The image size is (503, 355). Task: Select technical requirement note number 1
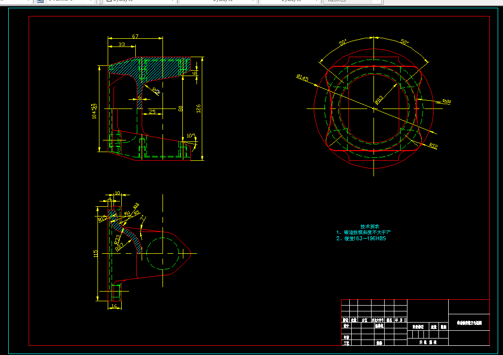363,232
